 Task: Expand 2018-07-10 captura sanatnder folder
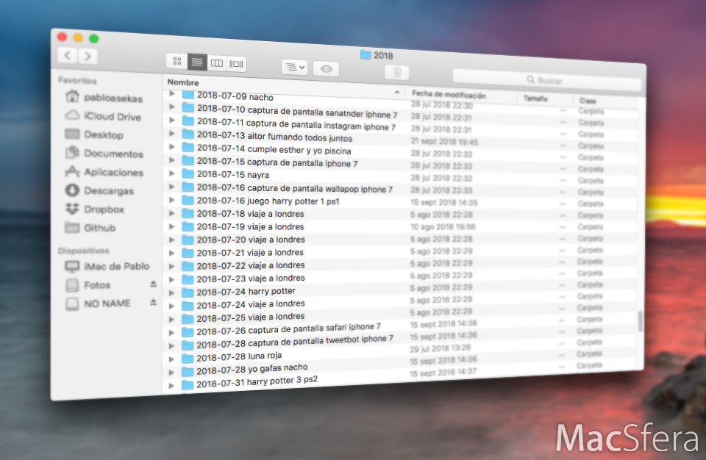pyautogui.click(x=172, y=107)
